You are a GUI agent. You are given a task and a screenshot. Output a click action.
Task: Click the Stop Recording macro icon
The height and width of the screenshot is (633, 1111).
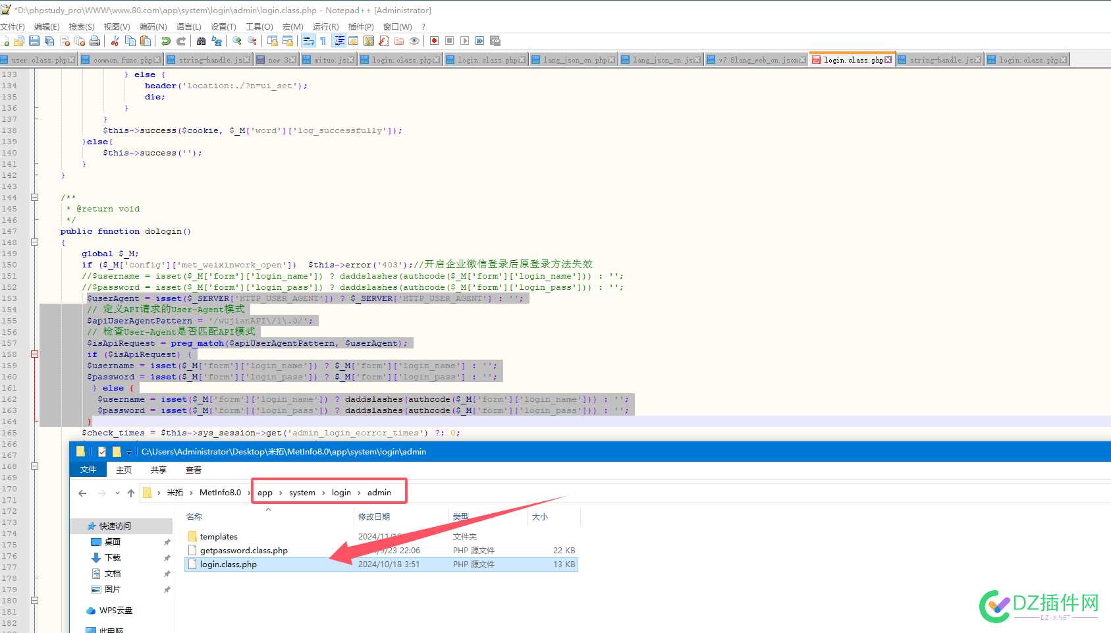(449, 41)
